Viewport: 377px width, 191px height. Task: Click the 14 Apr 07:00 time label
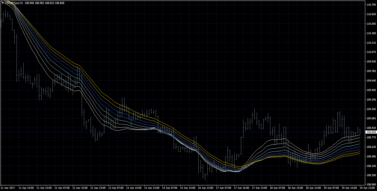coord(169,188)
